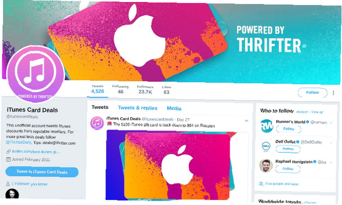The image size is (342, 205).
Task: Open the thrifter.com best iTunes link
Action: point(36,152)
